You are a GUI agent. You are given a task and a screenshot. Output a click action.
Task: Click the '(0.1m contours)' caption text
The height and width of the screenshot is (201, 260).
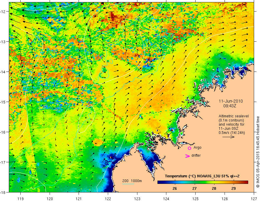[231, 120]
